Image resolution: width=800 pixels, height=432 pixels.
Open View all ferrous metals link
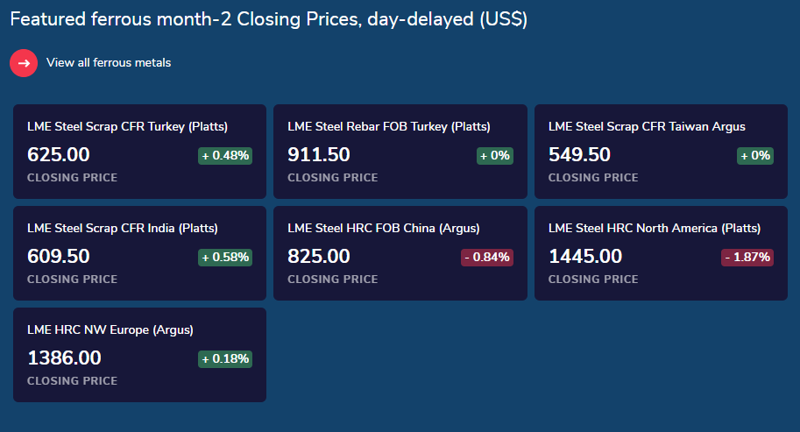[109, 63]
